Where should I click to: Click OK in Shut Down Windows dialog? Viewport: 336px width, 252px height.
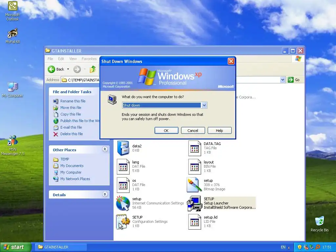point(166,131)
